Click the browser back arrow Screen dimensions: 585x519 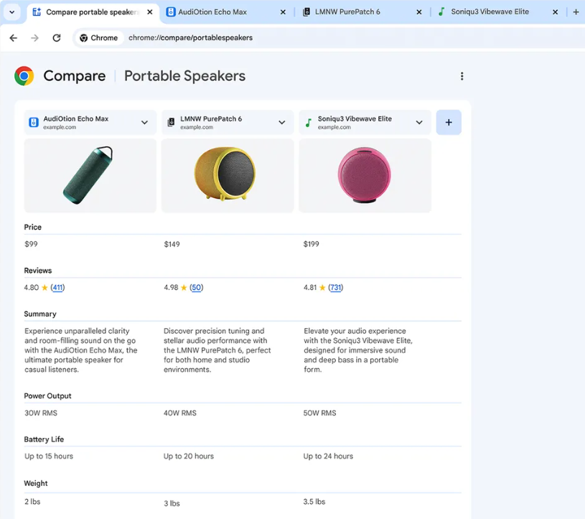click(13, 38)
